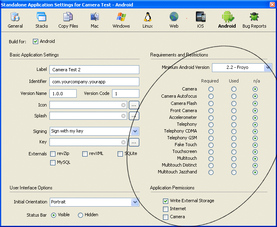Image resolution: width=277 pixels, height=227 pixels.
Task: Open the iOS build settings
Action: [200, 20]
